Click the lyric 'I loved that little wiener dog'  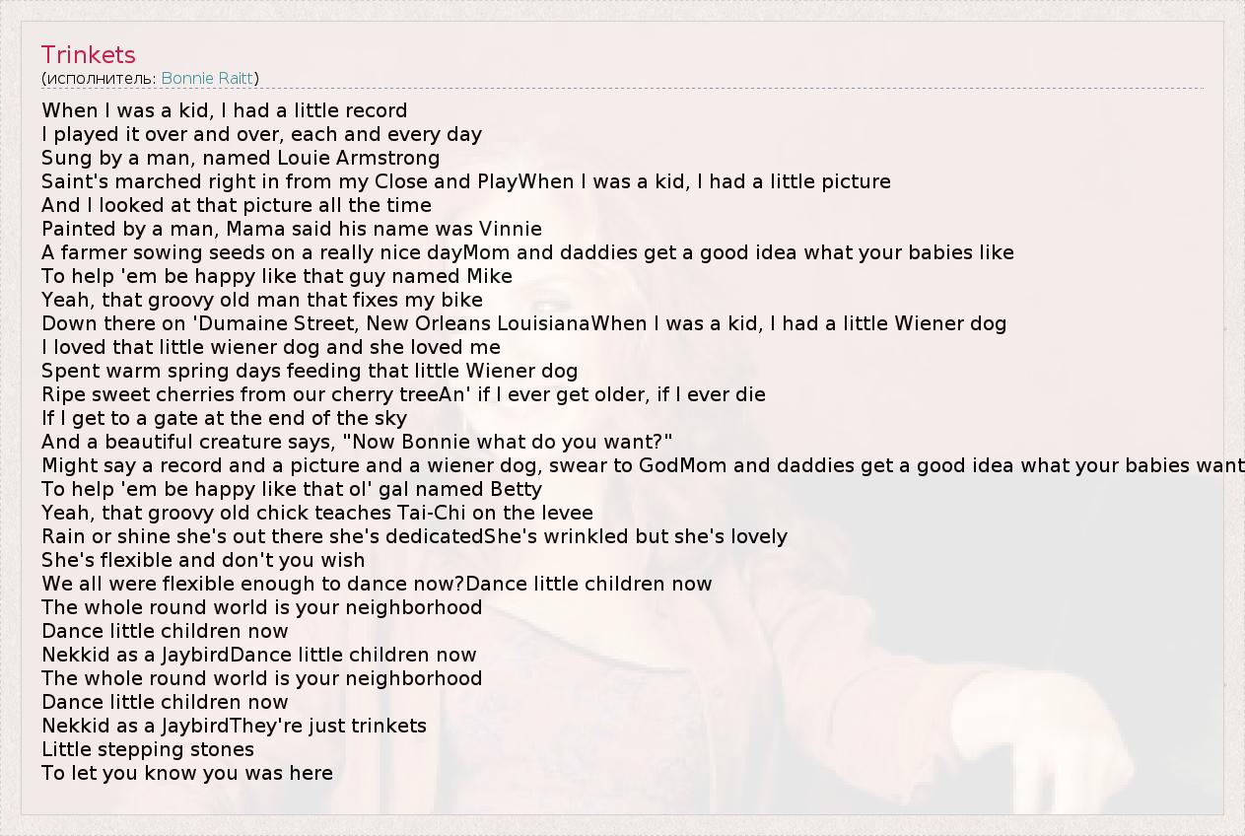271,347
